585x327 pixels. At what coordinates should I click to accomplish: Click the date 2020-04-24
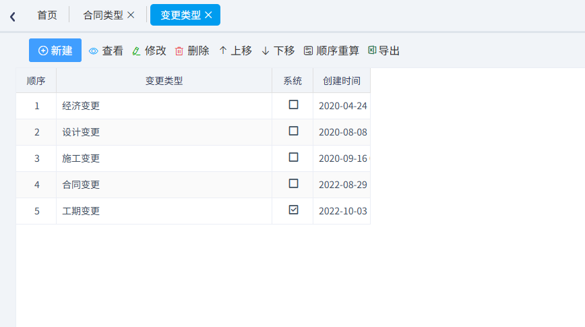[343, 106]
